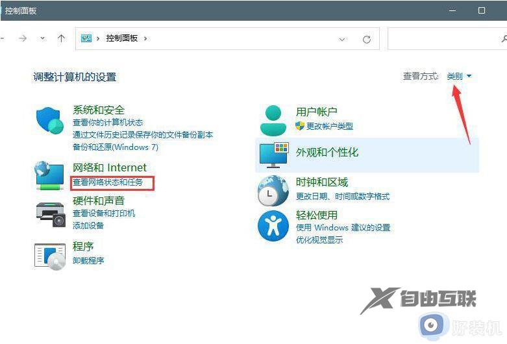Click the Control Panel address bar icon
507x344 pixels.
coord(86,38)
